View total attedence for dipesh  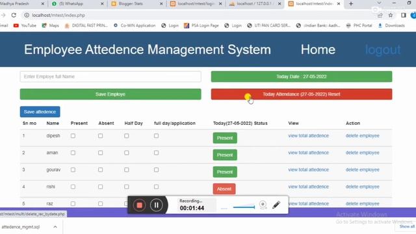tap(308, 136)
